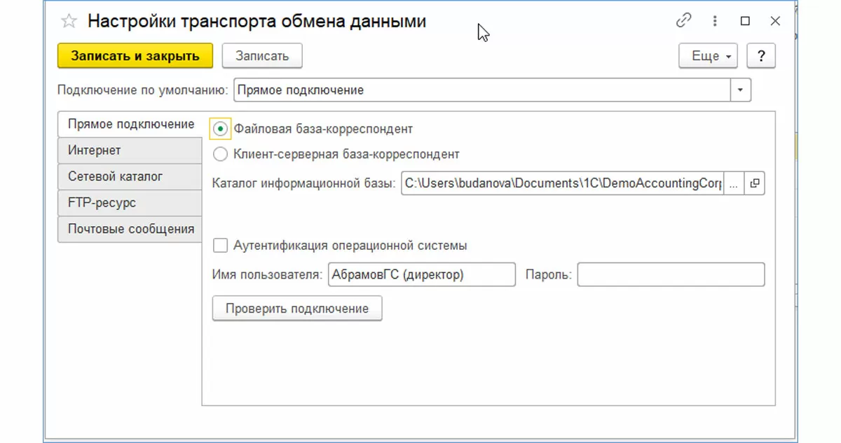Select the Клиент-серверная база-корреспондент option
841x443 pixels.
(221, 154)
